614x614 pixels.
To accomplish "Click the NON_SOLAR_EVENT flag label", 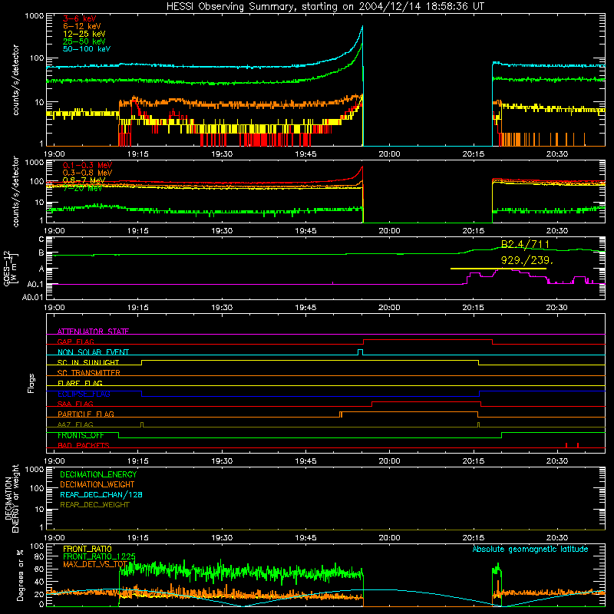I will click(93, 352).
